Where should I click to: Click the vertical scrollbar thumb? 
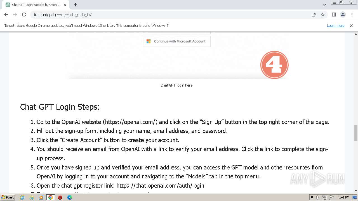pos(355,133)
